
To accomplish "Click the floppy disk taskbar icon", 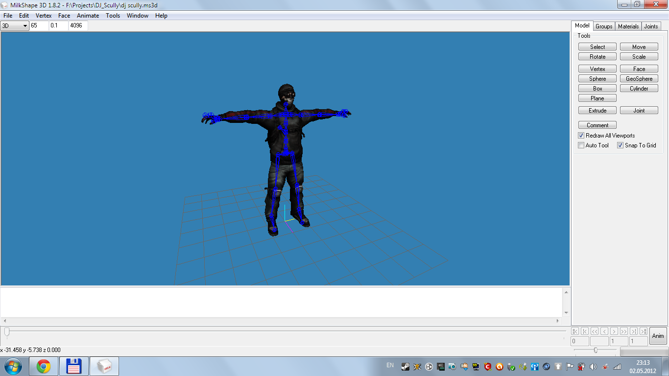I will pos(73,366).
